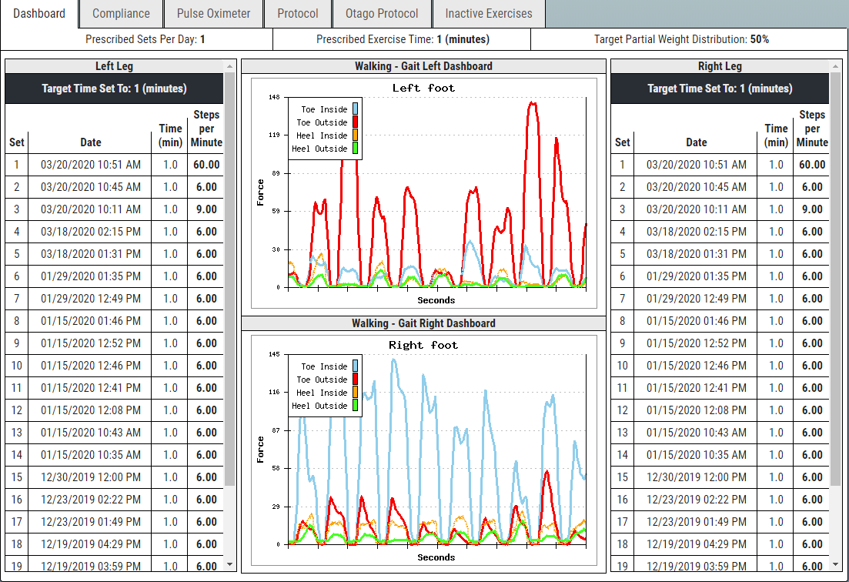Select Left Leg row 12/30/2019 12:00 PM

tap(114, 477)
